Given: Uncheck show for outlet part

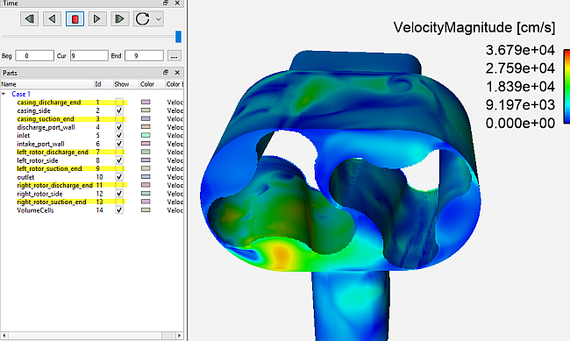Looking at the screenshot, I should click(x=119, y=177).
